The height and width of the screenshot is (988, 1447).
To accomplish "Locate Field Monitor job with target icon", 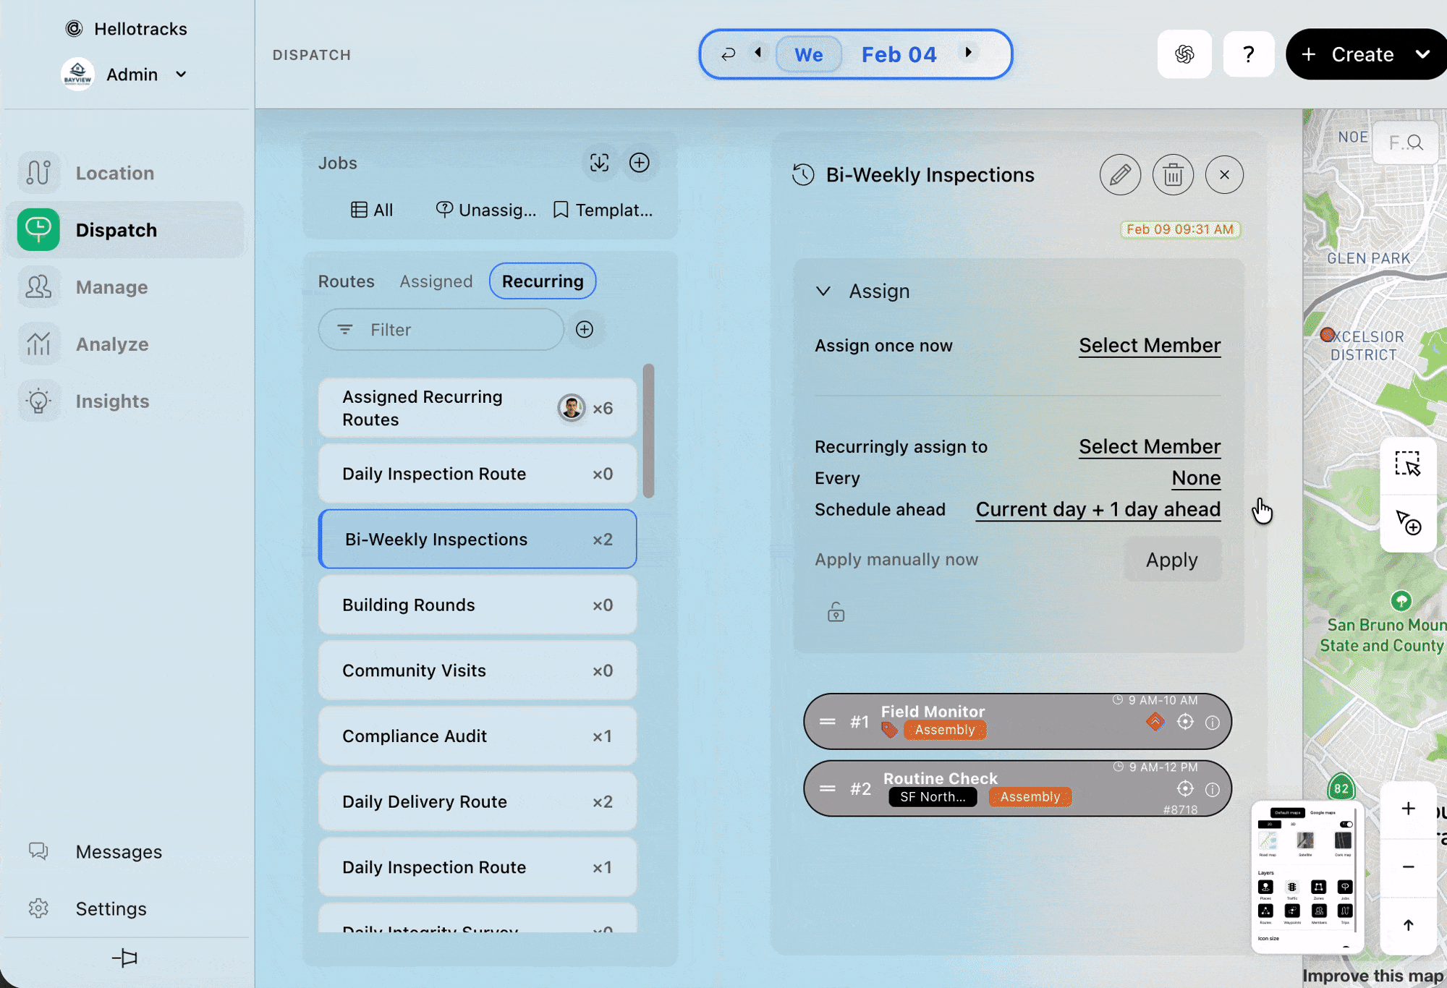I will tap(1185, 721).
